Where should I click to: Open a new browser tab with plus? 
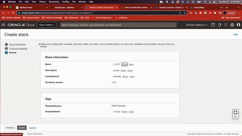pos(227,8)
